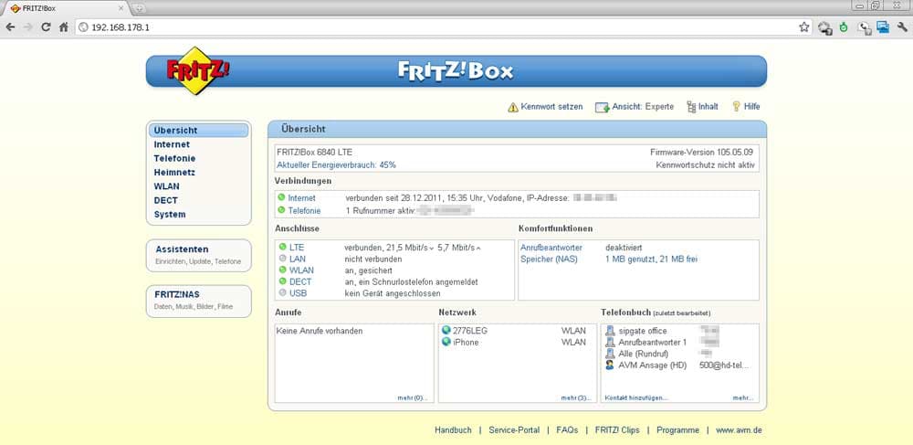Click the grey USB status indicator

click(x=282, y=293)
